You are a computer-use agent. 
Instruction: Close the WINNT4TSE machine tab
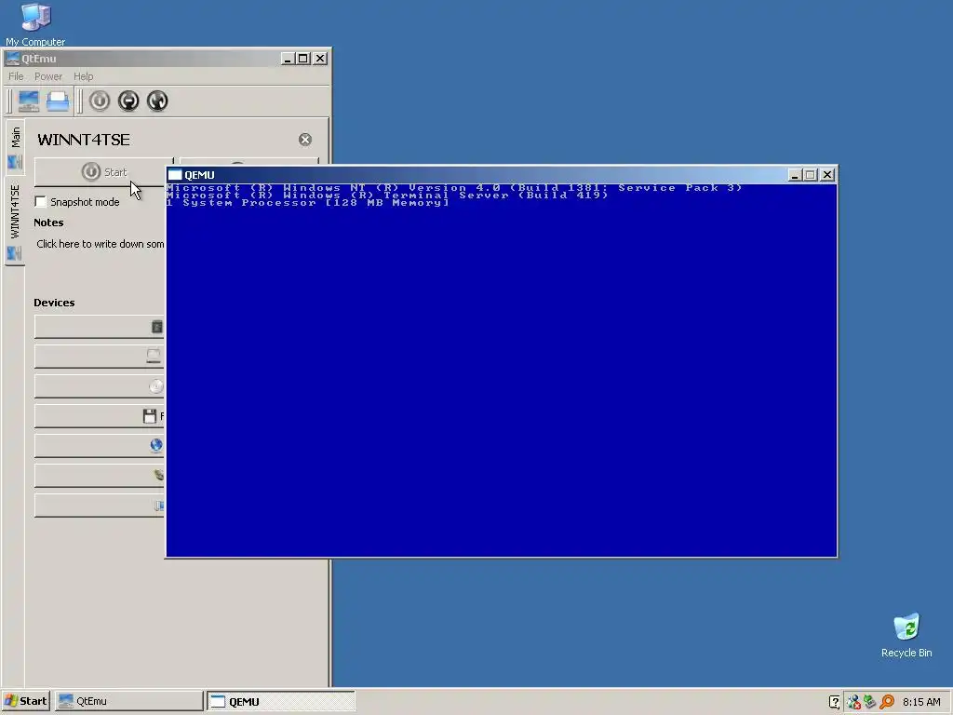305,140
